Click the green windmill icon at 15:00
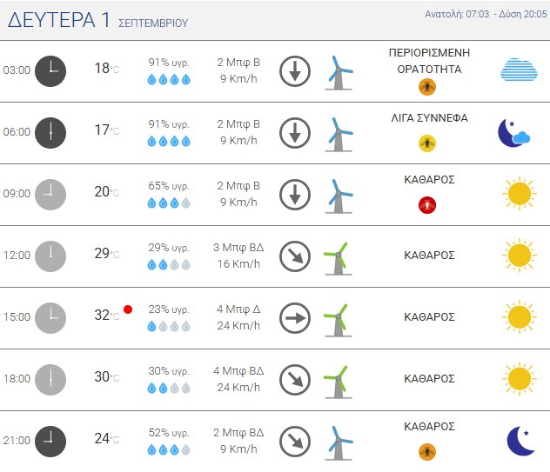Image resolution: width=550 pixels, height=472 pixels. [336, 318]
